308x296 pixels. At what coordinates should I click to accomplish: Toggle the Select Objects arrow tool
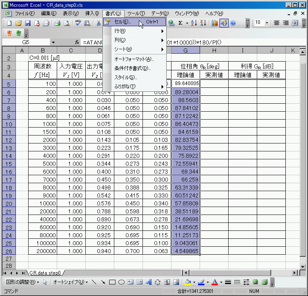[x=45, y=282]
